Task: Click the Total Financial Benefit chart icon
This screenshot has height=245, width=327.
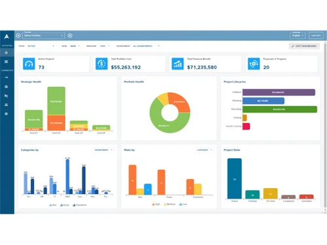Action: [178, 63]
